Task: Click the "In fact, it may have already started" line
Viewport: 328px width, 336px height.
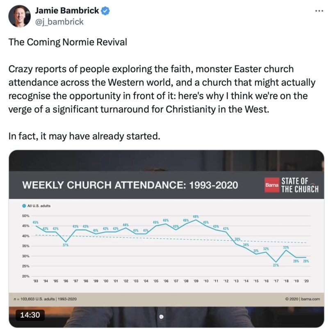Action: [x=83, y=136]
